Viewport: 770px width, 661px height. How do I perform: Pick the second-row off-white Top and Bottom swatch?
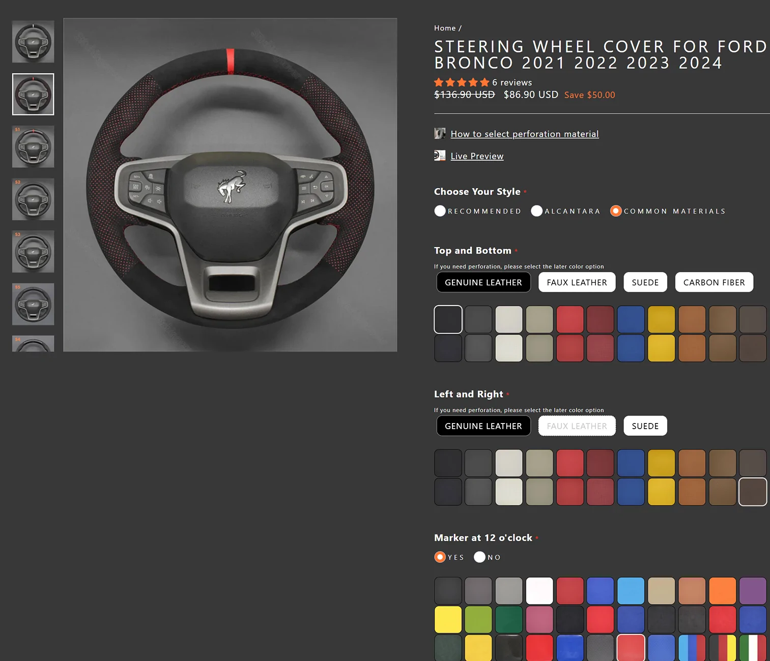tap(509, 348)
